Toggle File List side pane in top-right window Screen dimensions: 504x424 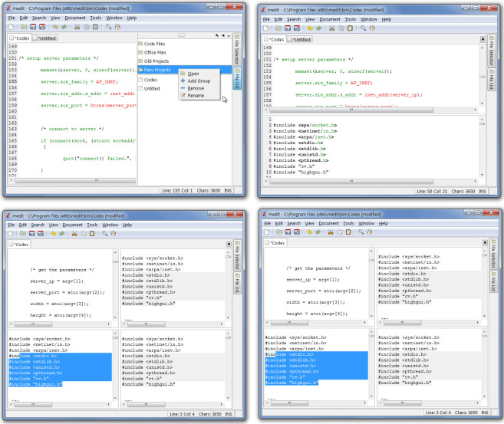coord(492,79)
